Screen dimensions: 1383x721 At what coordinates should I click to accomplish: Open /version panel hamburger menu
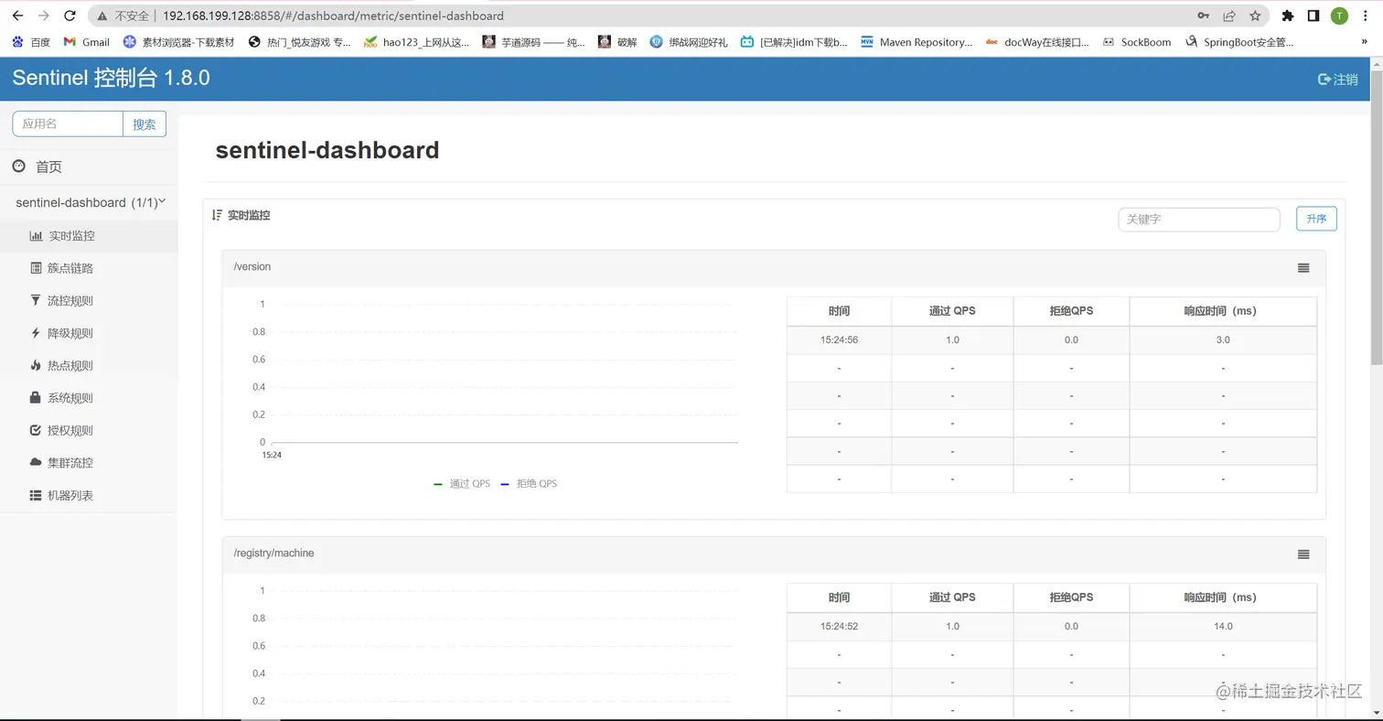pos(1303,267)
